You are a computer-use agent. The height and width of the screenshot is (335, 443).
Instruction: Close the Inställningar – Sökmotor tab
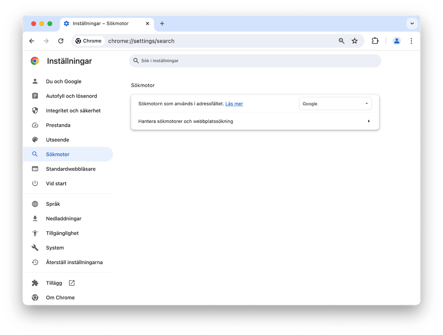coord(148,24)
